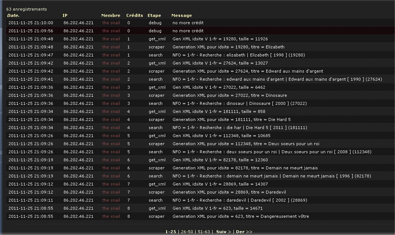Click the date 2011-11-25 21:09:47

[x=31, y=55]
